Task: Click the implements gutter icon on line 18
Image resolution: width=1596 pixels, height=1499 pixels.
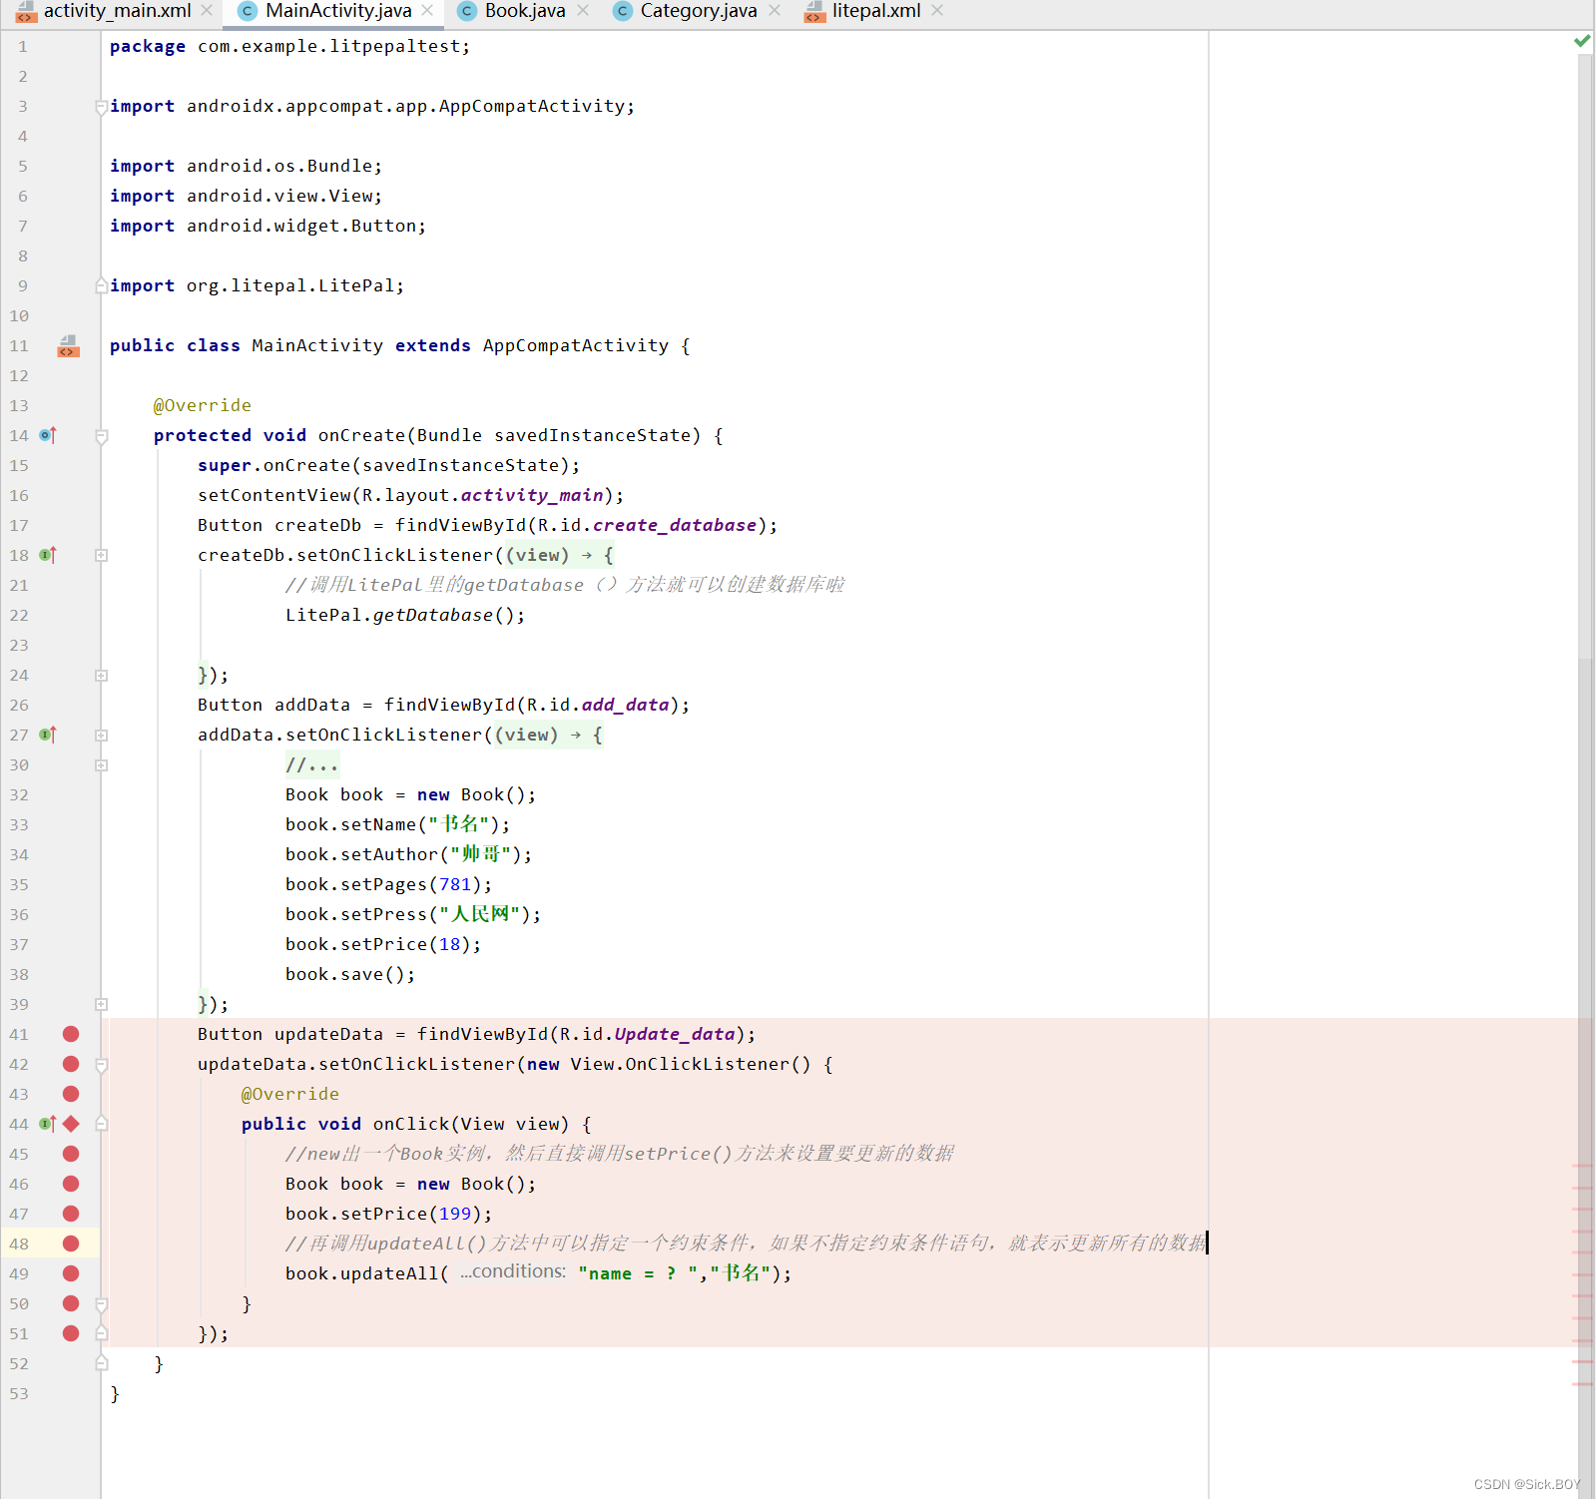Action: click(x=48, y=555)
